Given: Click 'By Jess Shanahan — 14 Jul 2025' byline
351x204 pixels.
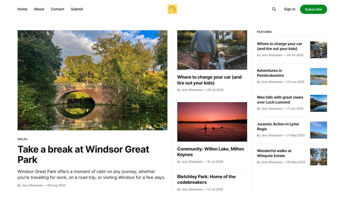Looking at the screenshot, I should (200, 189).
